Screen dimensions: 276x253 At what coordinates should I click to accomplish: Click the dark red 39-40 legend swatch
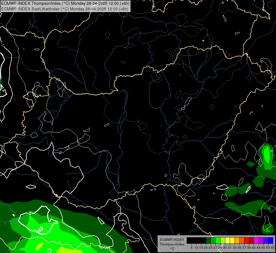251,240
